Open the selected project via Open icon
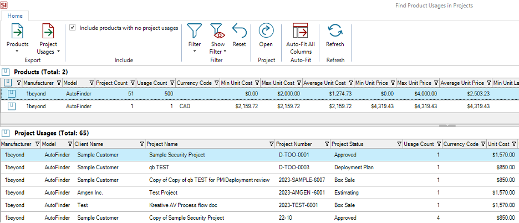Viewport: 519px width, 223px height. [266, 31]
